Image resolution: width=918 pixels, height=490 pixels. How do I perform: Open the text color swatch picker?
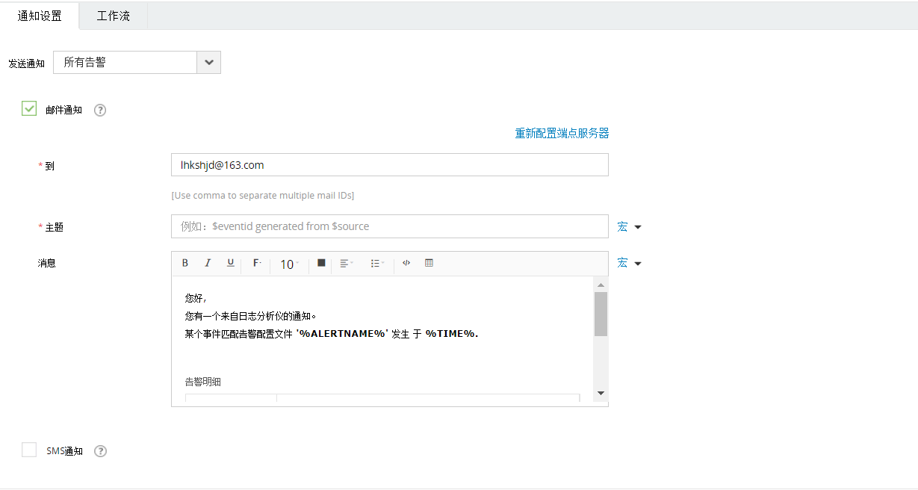tap(320, 262)
